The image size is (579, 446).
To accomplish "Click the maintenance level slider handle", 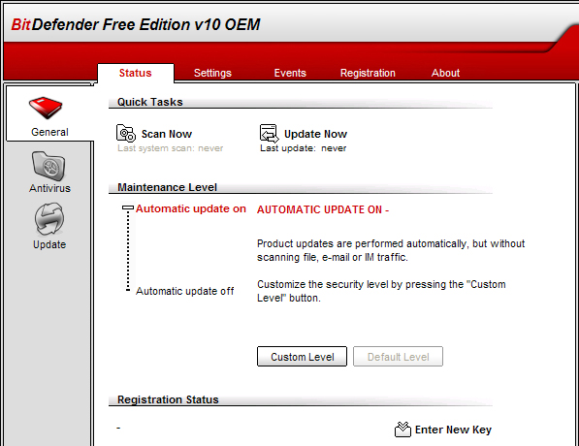I will (128, 208).
